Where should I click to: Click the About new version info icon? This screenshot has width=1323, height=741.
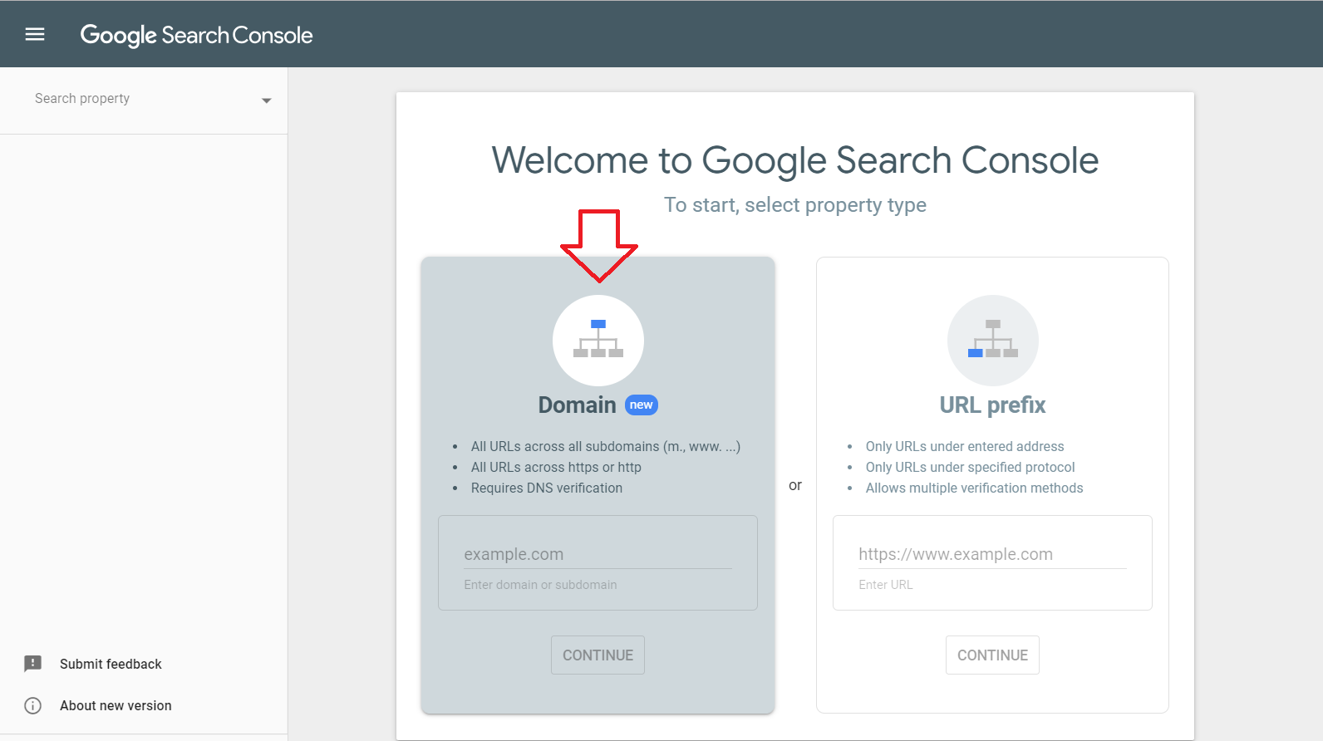click(33, 705)
